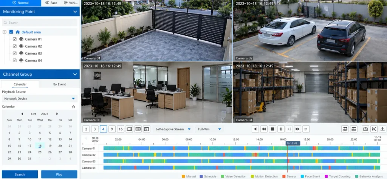
Task: Click the Motion Detection legend swatch
Action: click(x=252, y=176)
